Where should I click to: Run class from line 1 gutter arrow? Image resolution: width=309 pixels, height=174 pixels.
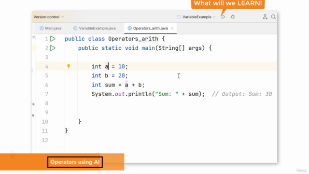coord(53,39)
